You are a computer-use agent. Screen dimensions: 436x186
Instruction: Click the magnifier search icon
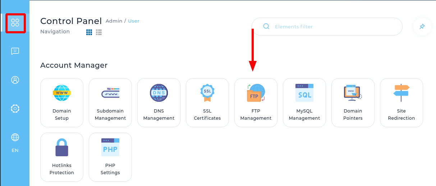(266, 27)
